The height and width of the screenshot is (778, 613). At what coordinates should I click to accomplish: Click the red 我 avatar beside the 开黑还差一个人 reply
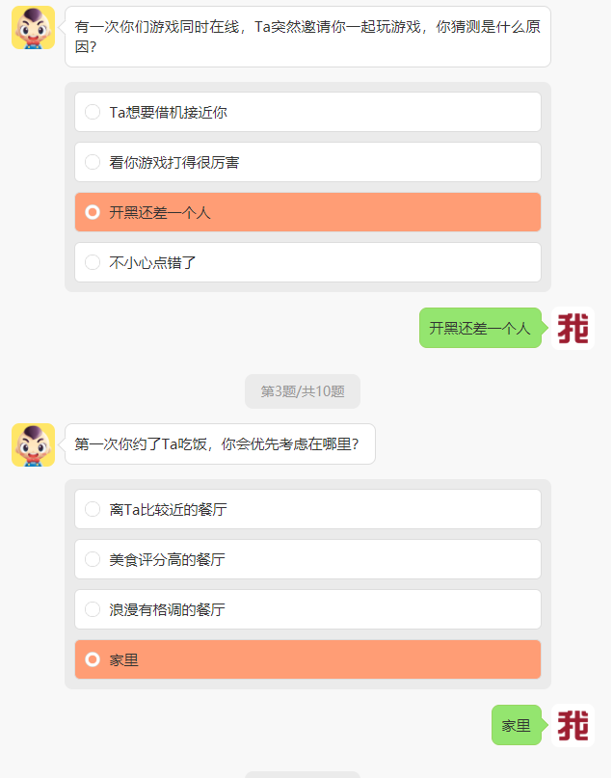[x=572, y=328]
